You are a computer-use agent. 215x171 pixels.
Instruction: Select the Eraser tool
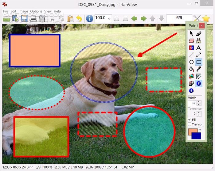pos(191,40)
